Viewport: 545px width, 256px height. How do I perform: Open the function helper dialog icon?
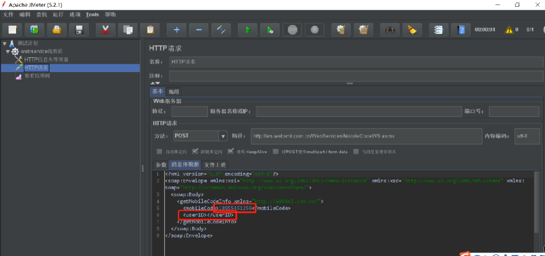(439, 30)
